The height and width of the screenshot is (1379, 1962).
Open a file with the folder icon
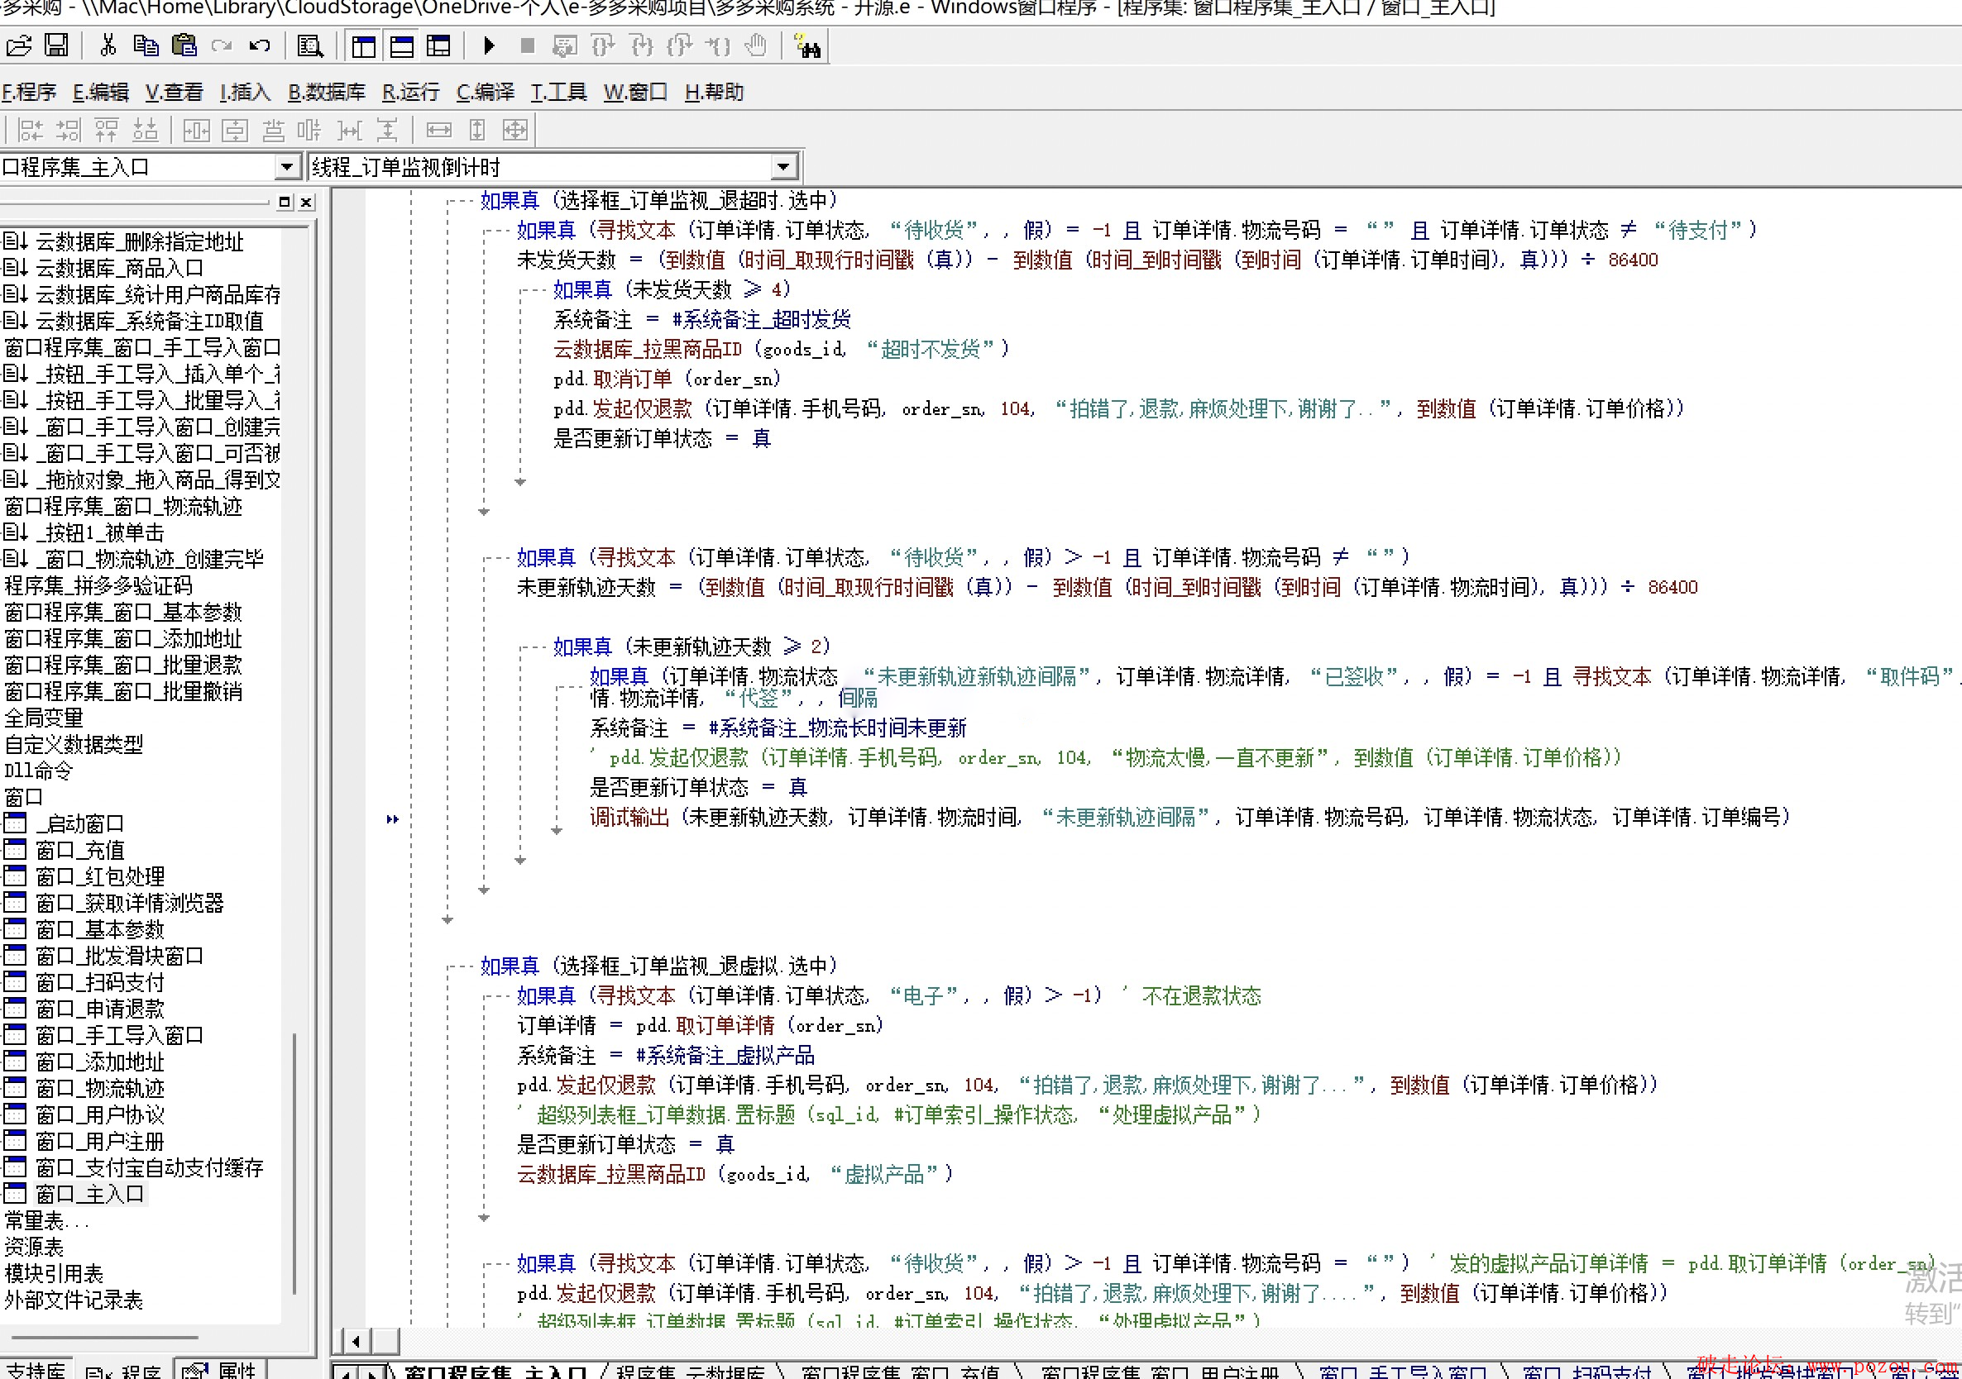pos(19,45)
